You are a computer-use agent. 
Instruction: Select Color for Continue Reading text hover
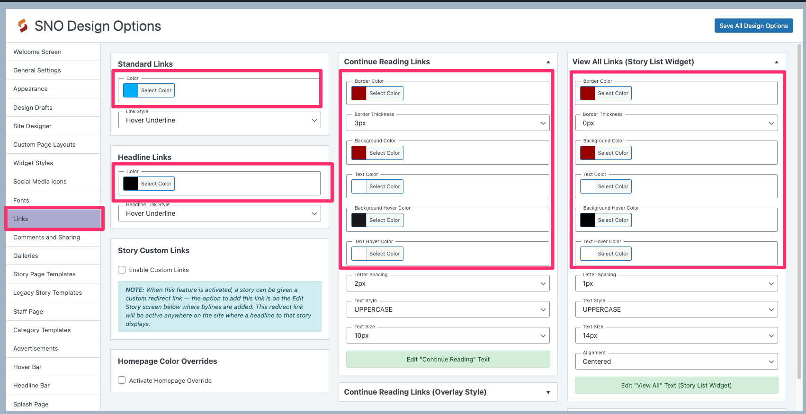385,254
